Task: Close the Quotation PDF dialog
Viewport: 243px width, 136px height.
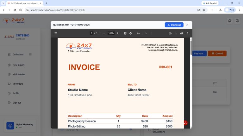Action: coord(187,25)
